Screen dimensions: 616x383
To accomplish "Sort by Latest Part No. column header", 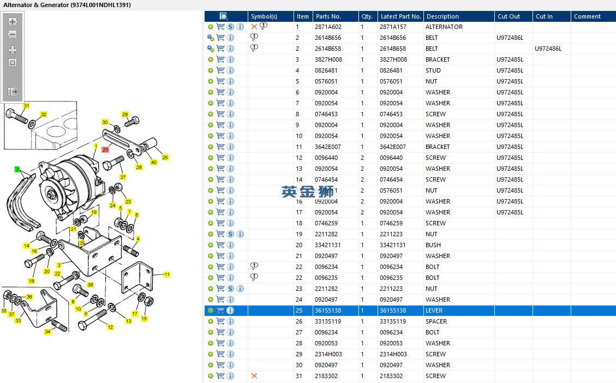I will tap(400, 16).
